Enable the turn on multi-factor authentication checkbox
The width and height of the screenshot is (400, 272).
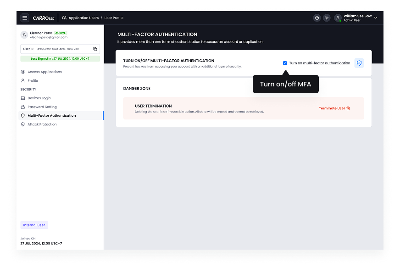click(x=285, y=63)
